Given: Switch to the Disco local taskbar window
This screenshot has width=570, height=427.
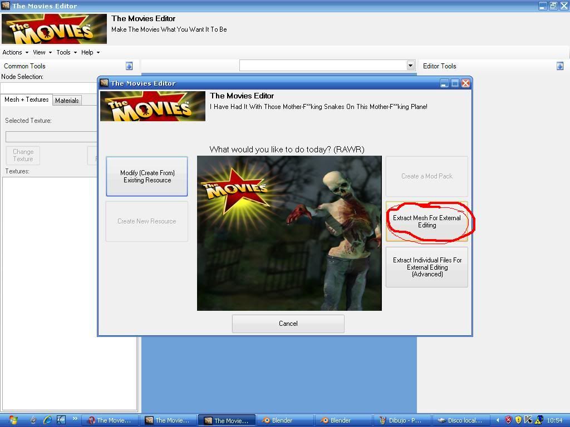Looking at the screenshot, I should (x=460, y=420).
